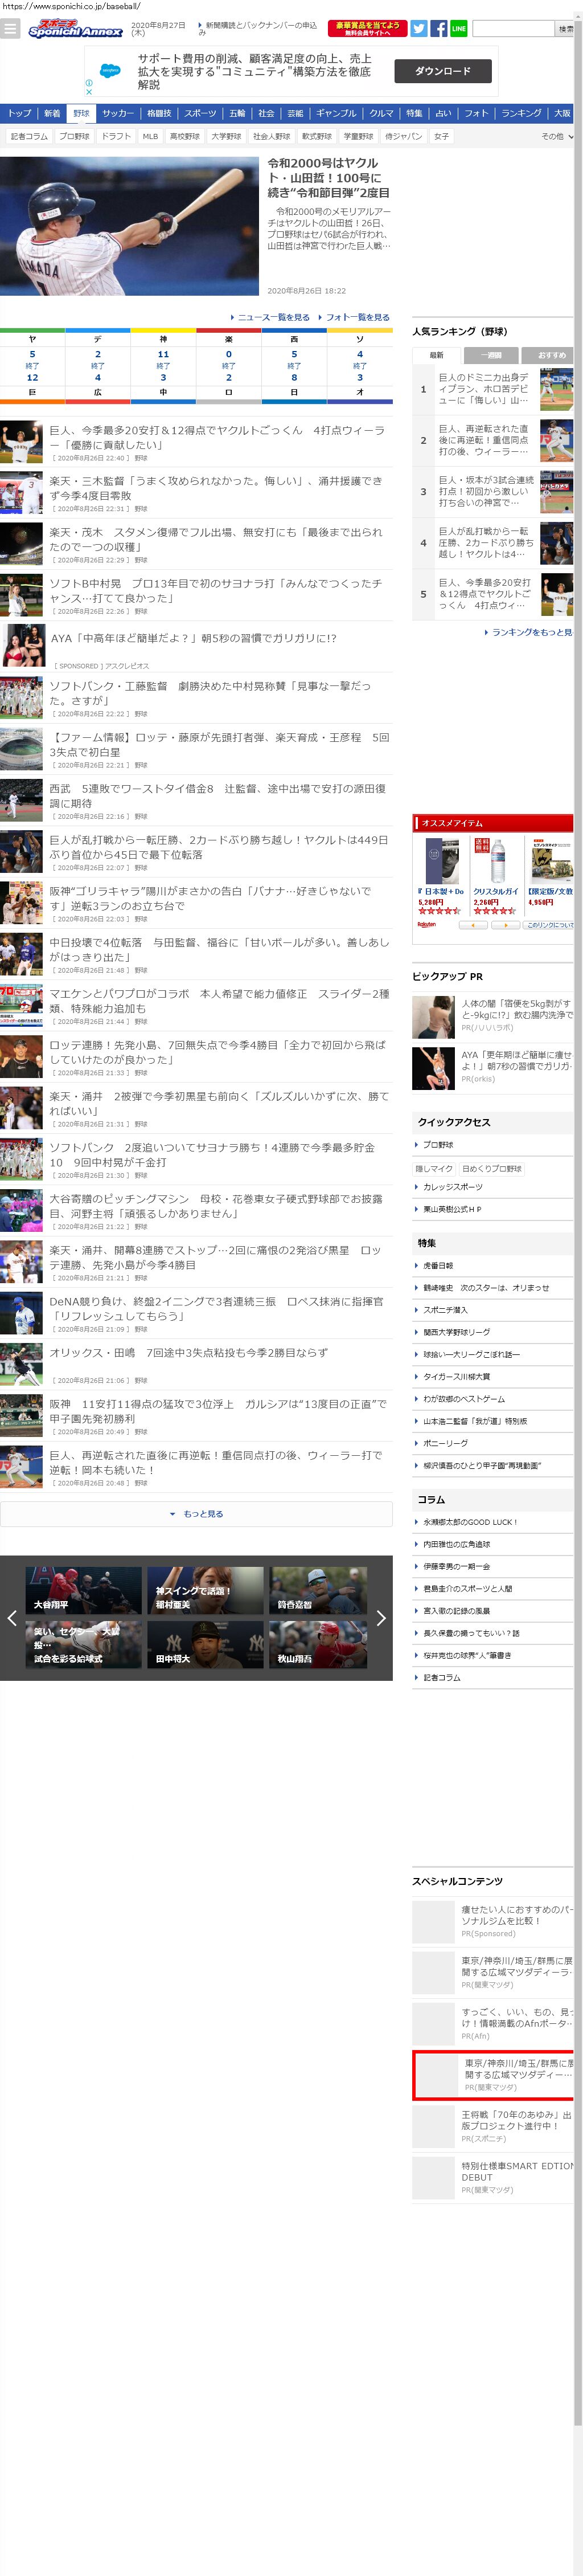Open the 侍ジャパン sub-category
The height and width of the screenshot is (2576, 583).
click(x=404, y=136)
